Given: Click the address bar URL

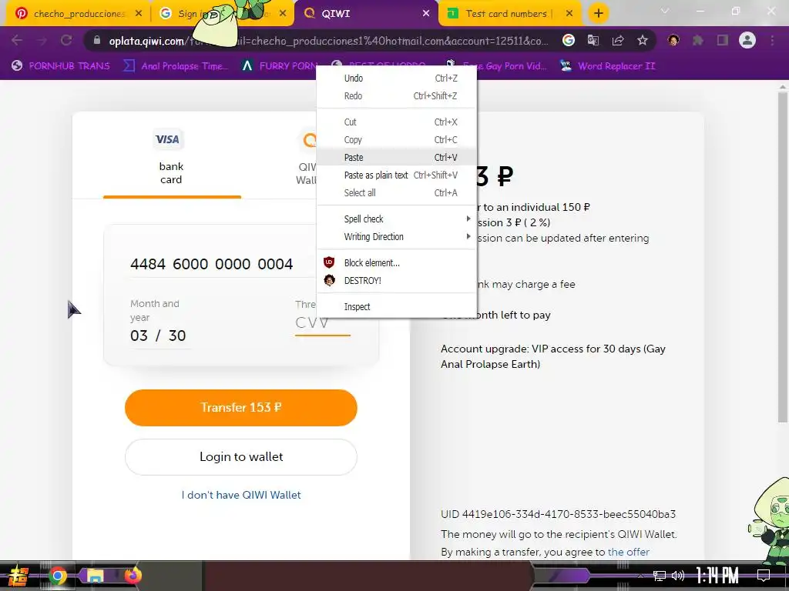Looking at the screenshot, I should (x=328, y=41).
